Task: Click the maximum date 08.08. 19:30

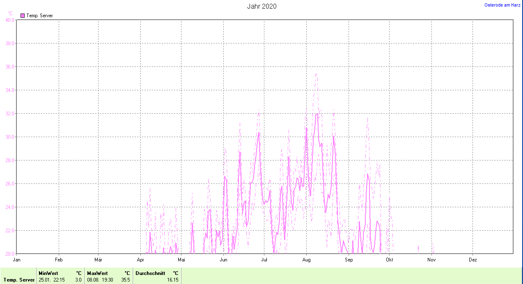Action: point(100,280)
